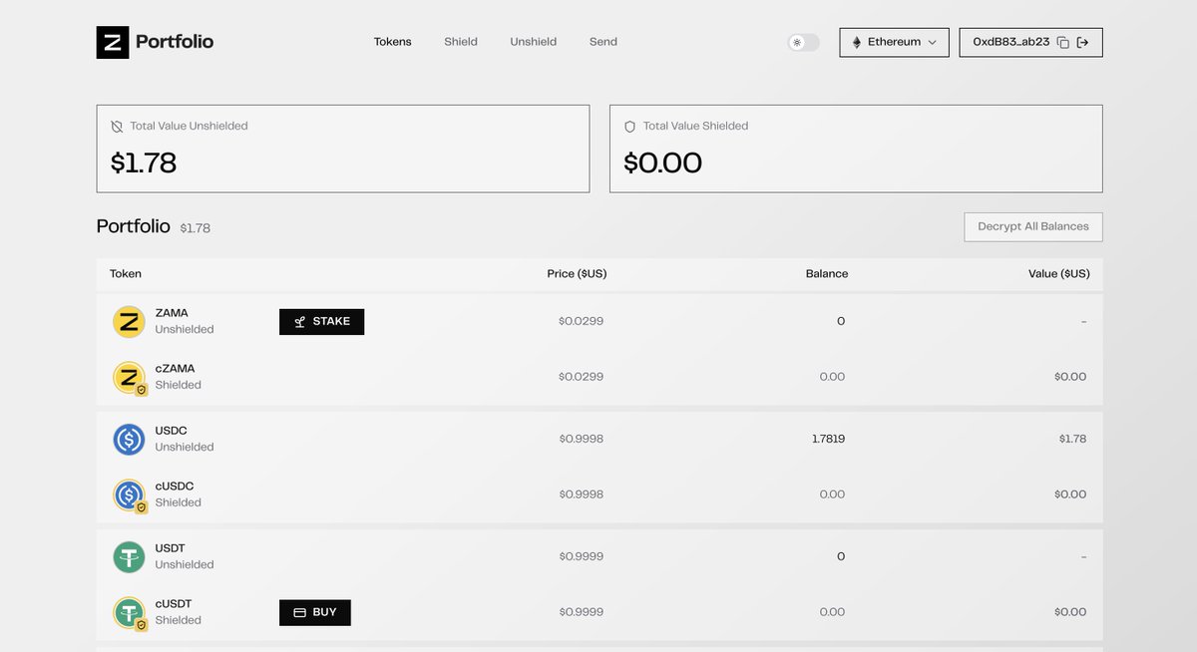The height and width of the screenshot is (652, 1197).
Task: Click the cZAMA balance 0.00
Action: (832, 377)
